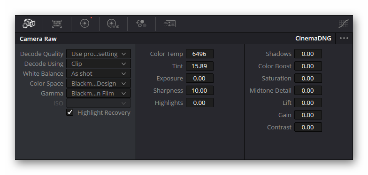This screenshot has height=175, width=368.
Task: Click the CinemaDNG format label
Action: [313, 39]
